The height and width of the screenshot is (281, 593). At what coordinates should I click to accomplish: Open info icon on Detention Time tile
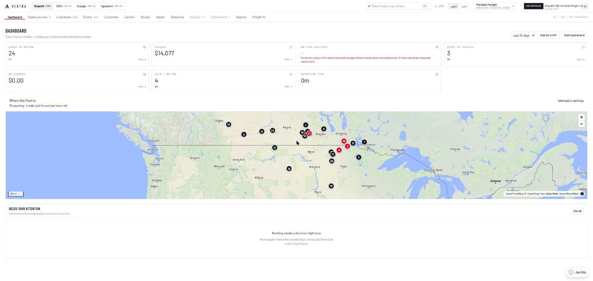pos(437,74)
